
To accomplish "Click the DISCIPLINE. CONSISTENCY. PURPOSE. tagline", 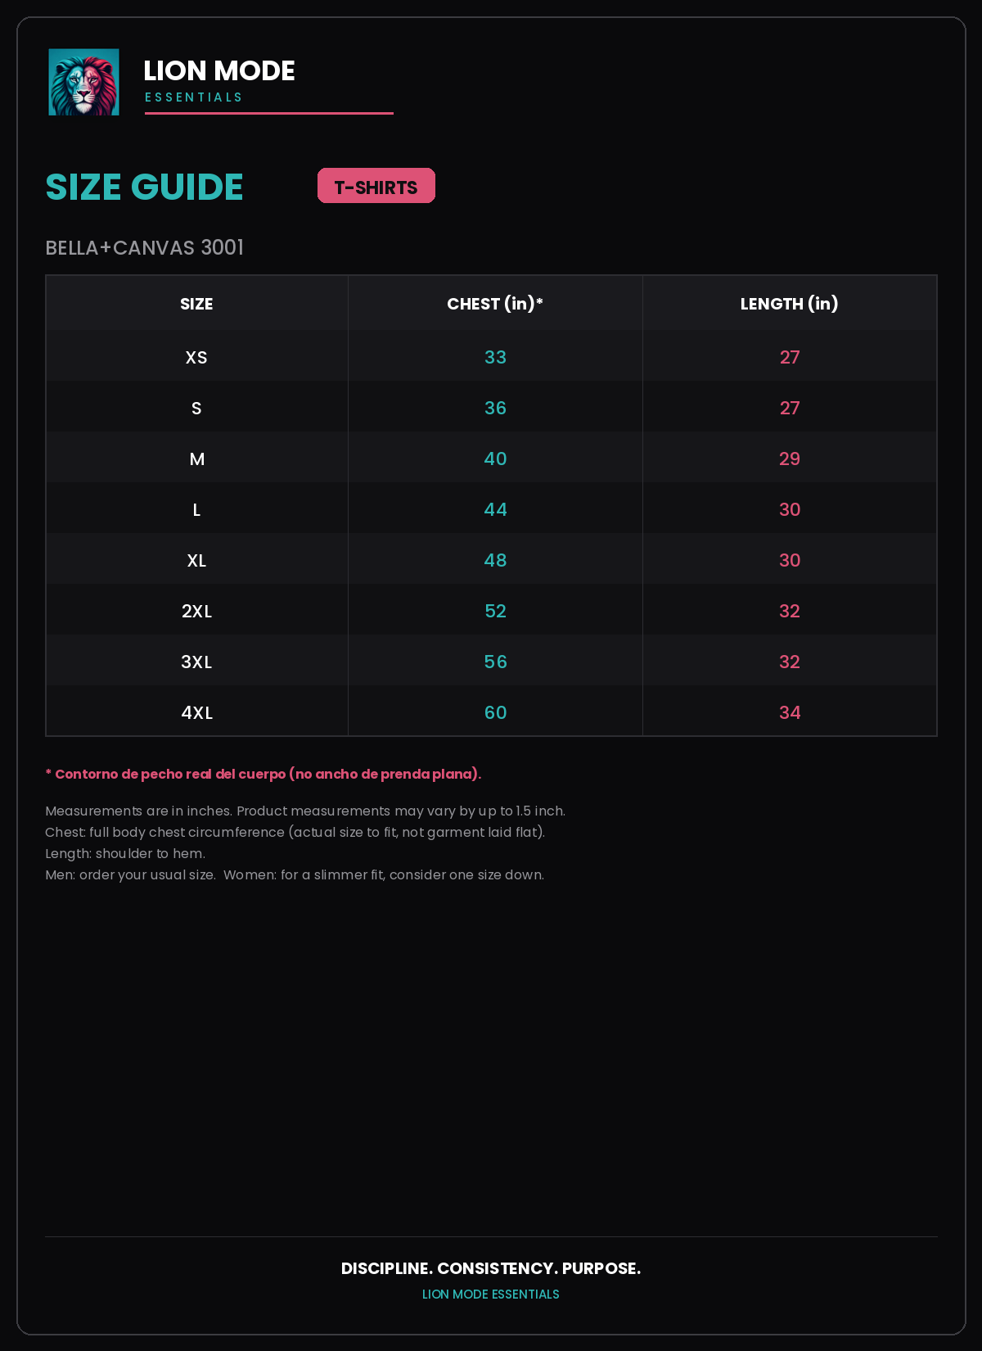I will [491, 1268].
